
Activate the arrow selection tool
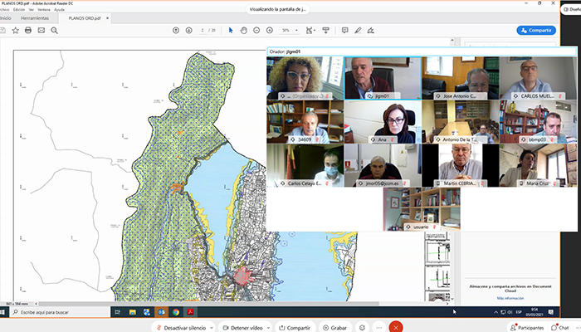tap(231, 30)
